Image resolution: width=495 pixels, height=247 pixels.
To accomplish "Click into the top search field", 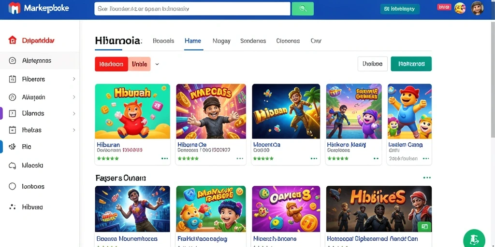I will pyautogui.click(x=192, y=9).
